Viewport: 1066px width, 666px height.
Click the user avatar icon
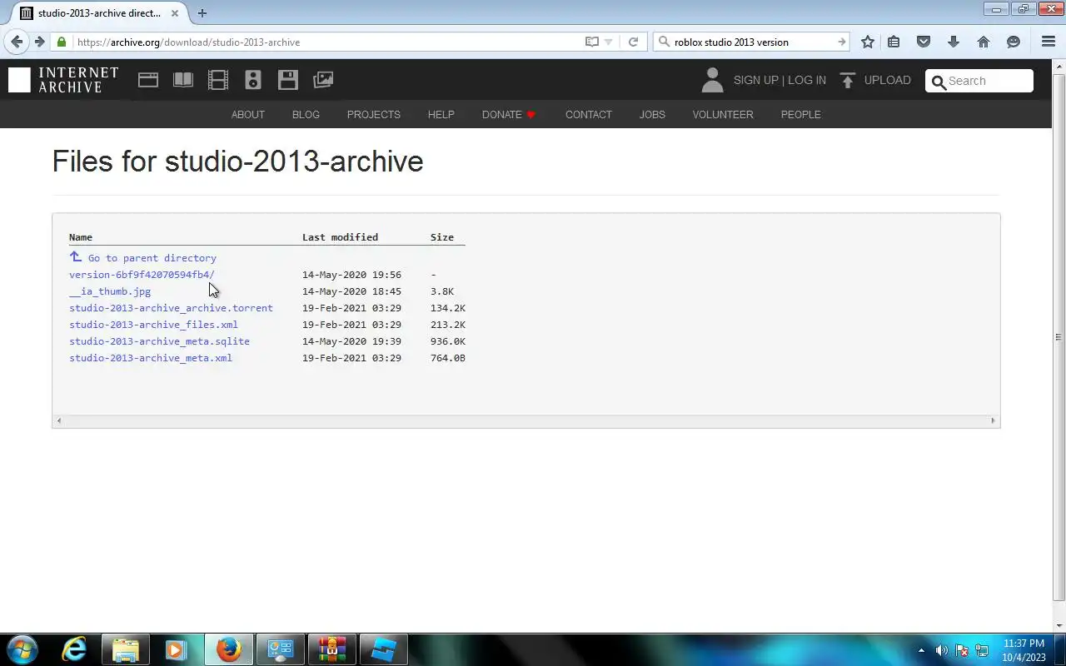point(712,80)
